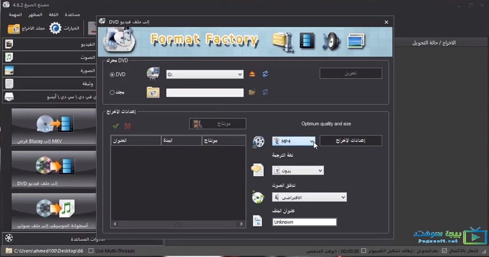Screen dimensions: 489x257
Task: Open the مساعدة help menu
Action: pos(72,14)
